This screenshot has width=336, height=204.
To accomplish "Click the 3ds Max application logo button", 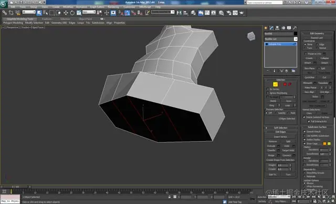I will click(4, 4).
